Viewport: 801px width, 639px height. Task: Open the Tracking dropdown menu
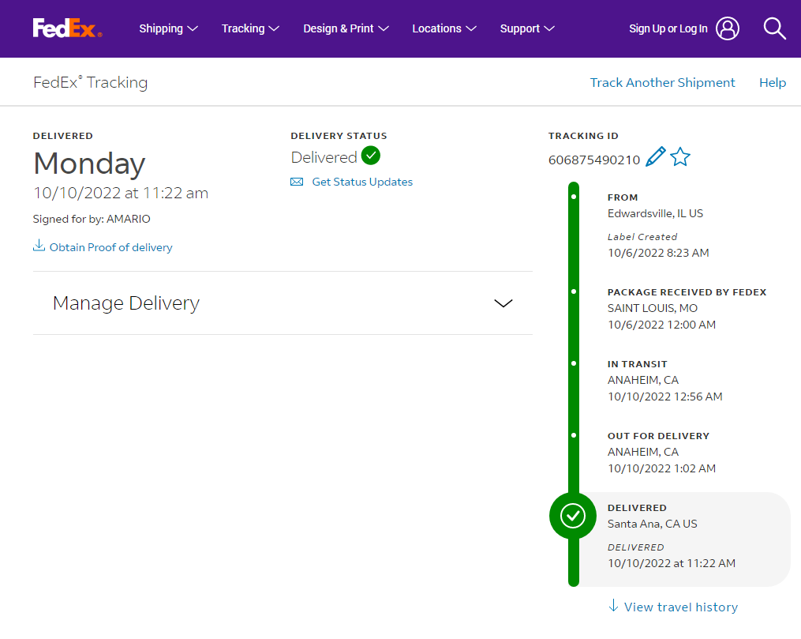pyautogui.click(x=250, y=28)
